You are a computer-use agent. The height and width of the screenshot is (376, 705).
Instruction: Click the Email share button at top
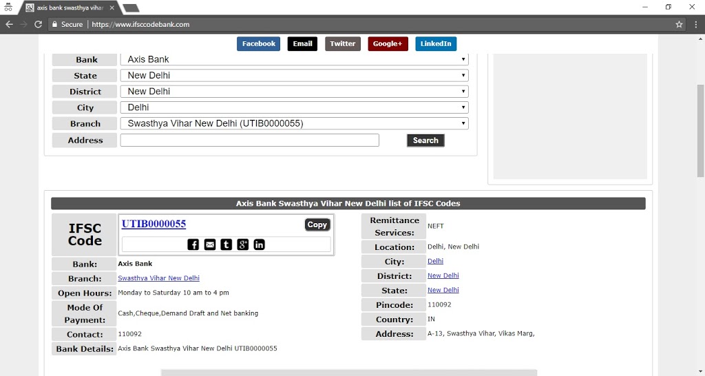pos(303,43)
